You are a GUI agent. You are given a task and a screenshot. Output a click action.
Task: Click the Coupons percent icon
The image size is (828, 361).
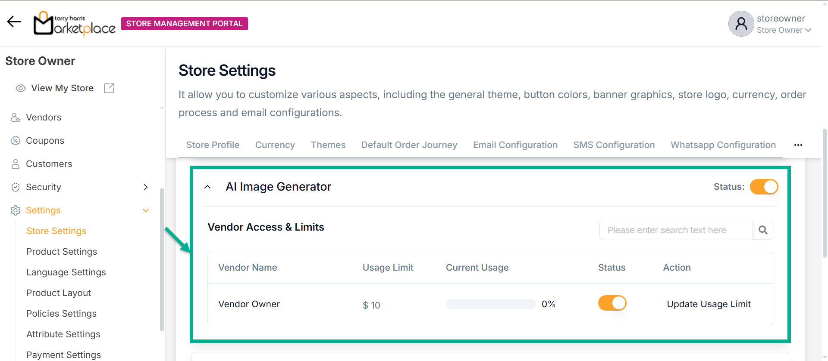[x=16, y=141]
